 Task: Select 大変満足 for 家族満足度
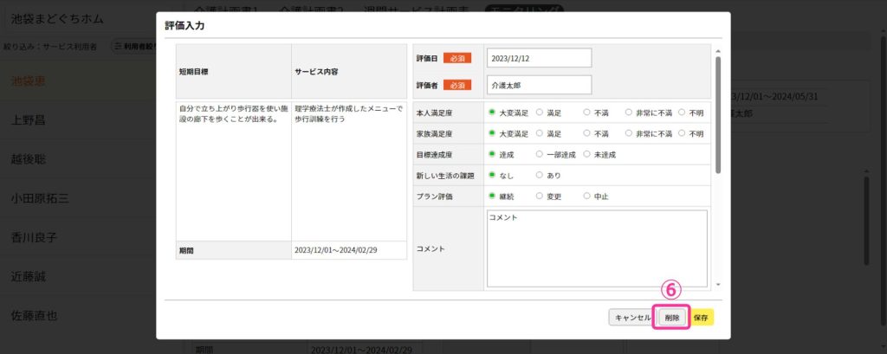pos(492,133)
